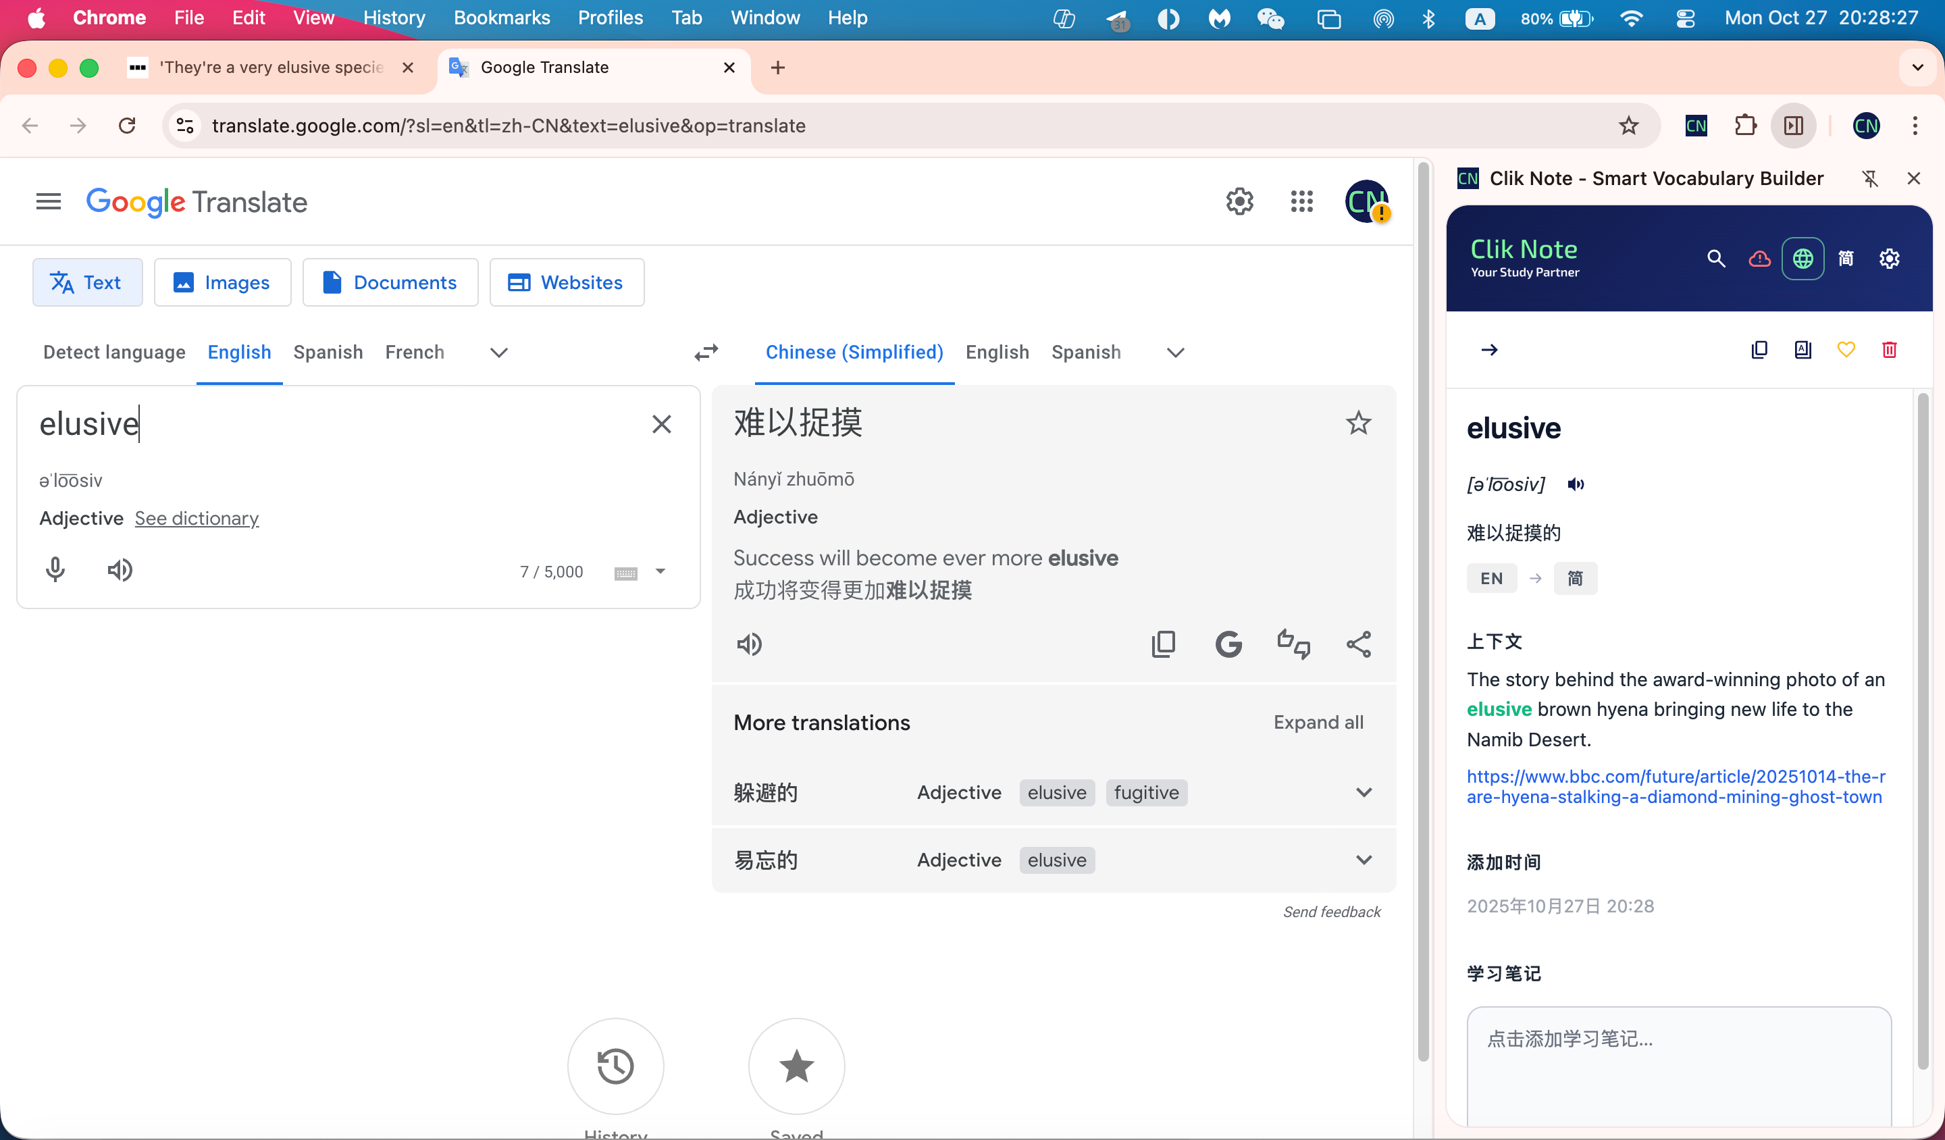Screen dimensions: 1945x1140
Task: Listen to the Chinese translation audio
Action: (x=749, y=644)
